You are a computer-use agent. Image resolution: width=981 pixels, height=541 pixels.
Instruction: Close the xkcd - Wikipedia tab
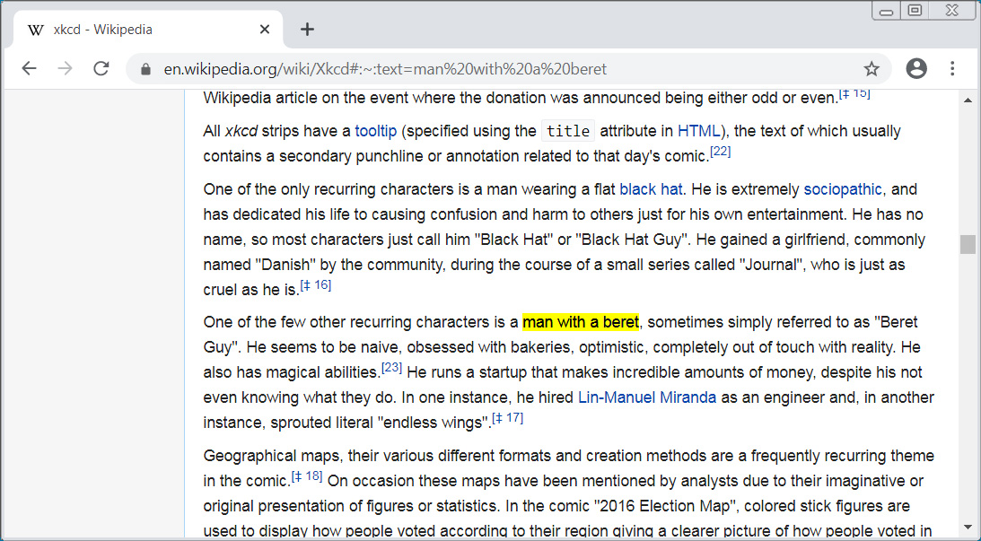click(x=265, y=30)
